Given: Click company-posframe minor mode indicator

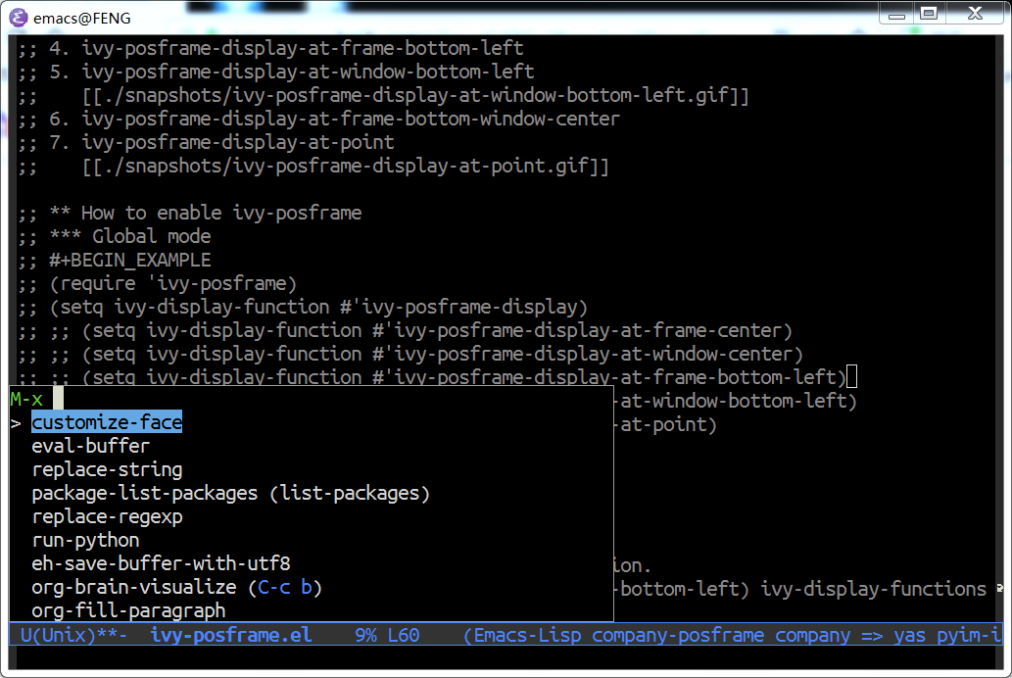Looking at the screenshot, I should [x=678, y=636].
